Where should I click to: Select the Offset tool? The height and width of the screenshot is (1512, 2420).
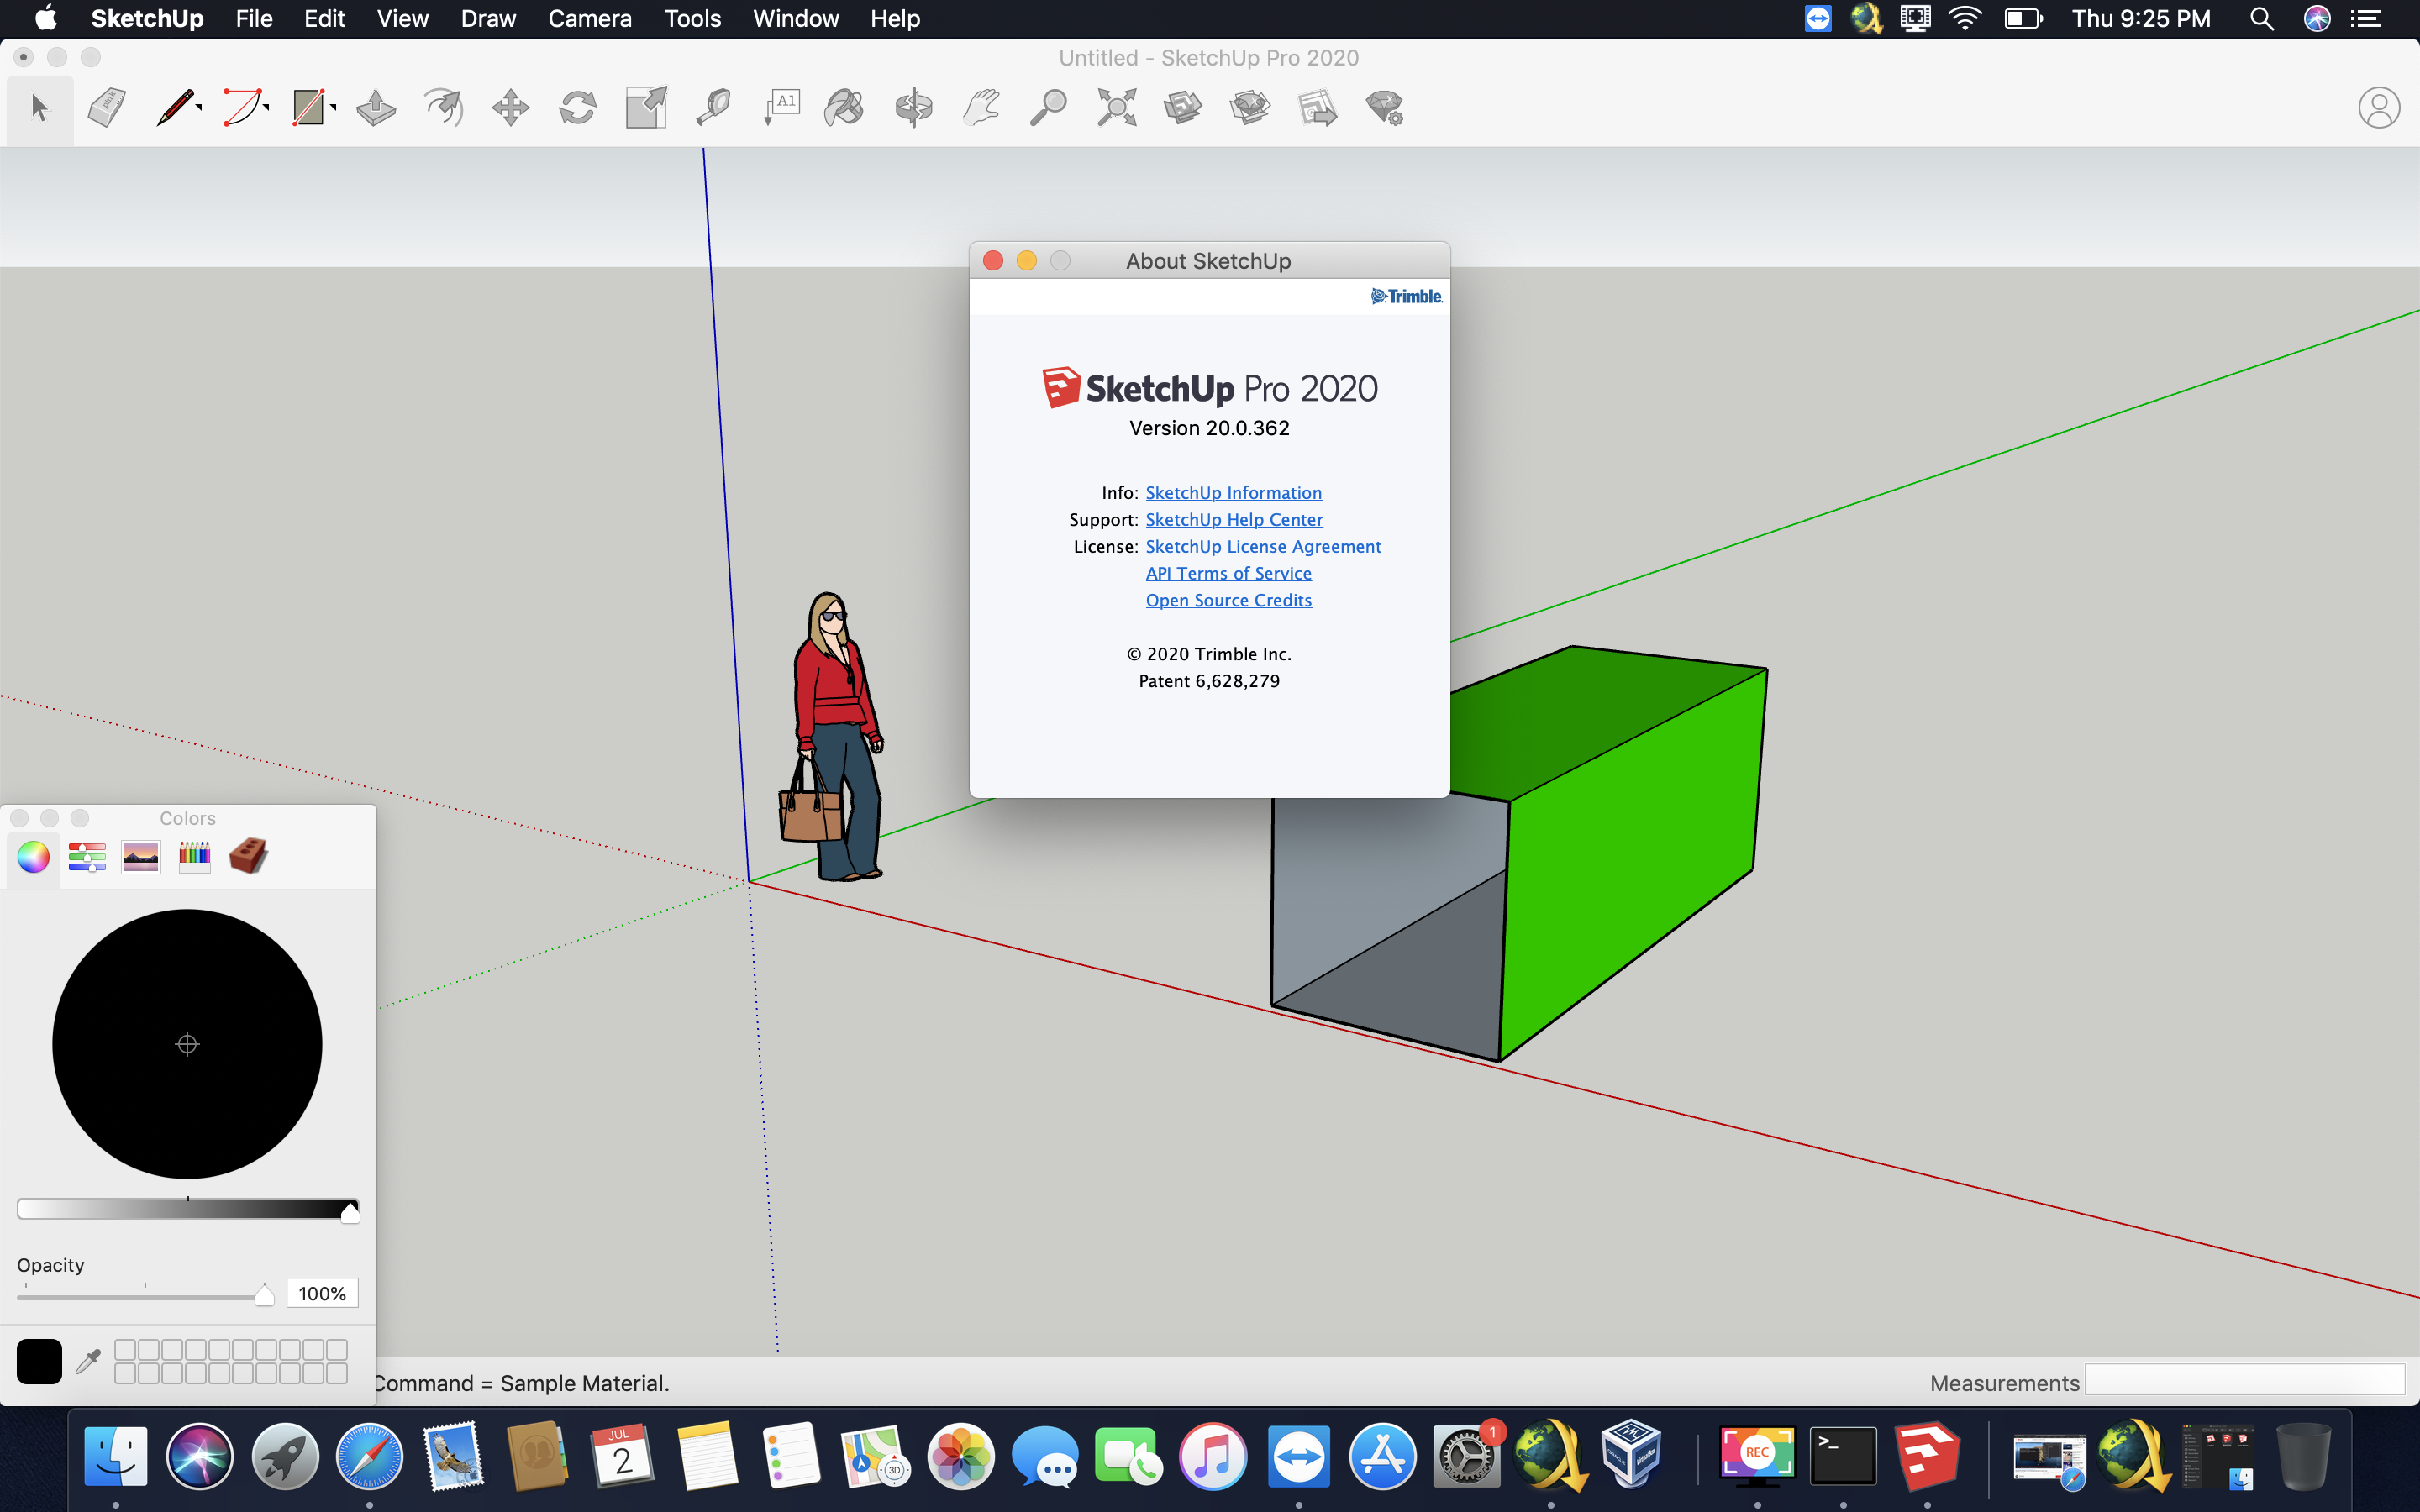(443, 107)
